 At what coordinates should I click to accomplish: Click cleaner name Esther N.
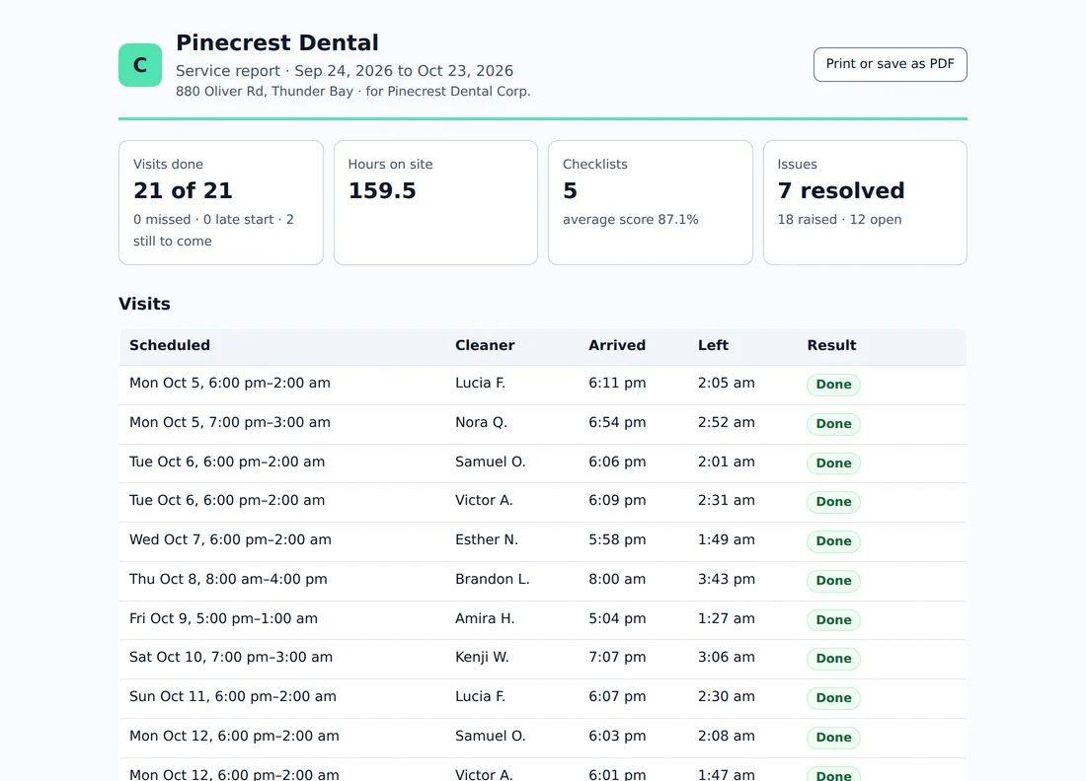click(x=486, y=540)
